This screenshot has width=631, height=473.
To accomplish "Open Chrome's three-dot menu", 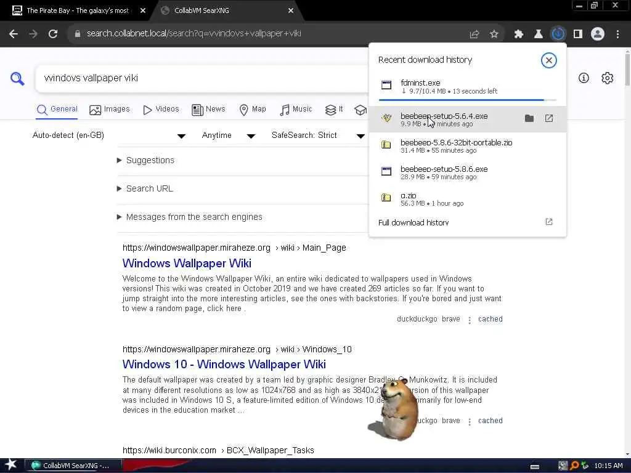I will click(617, 34).
